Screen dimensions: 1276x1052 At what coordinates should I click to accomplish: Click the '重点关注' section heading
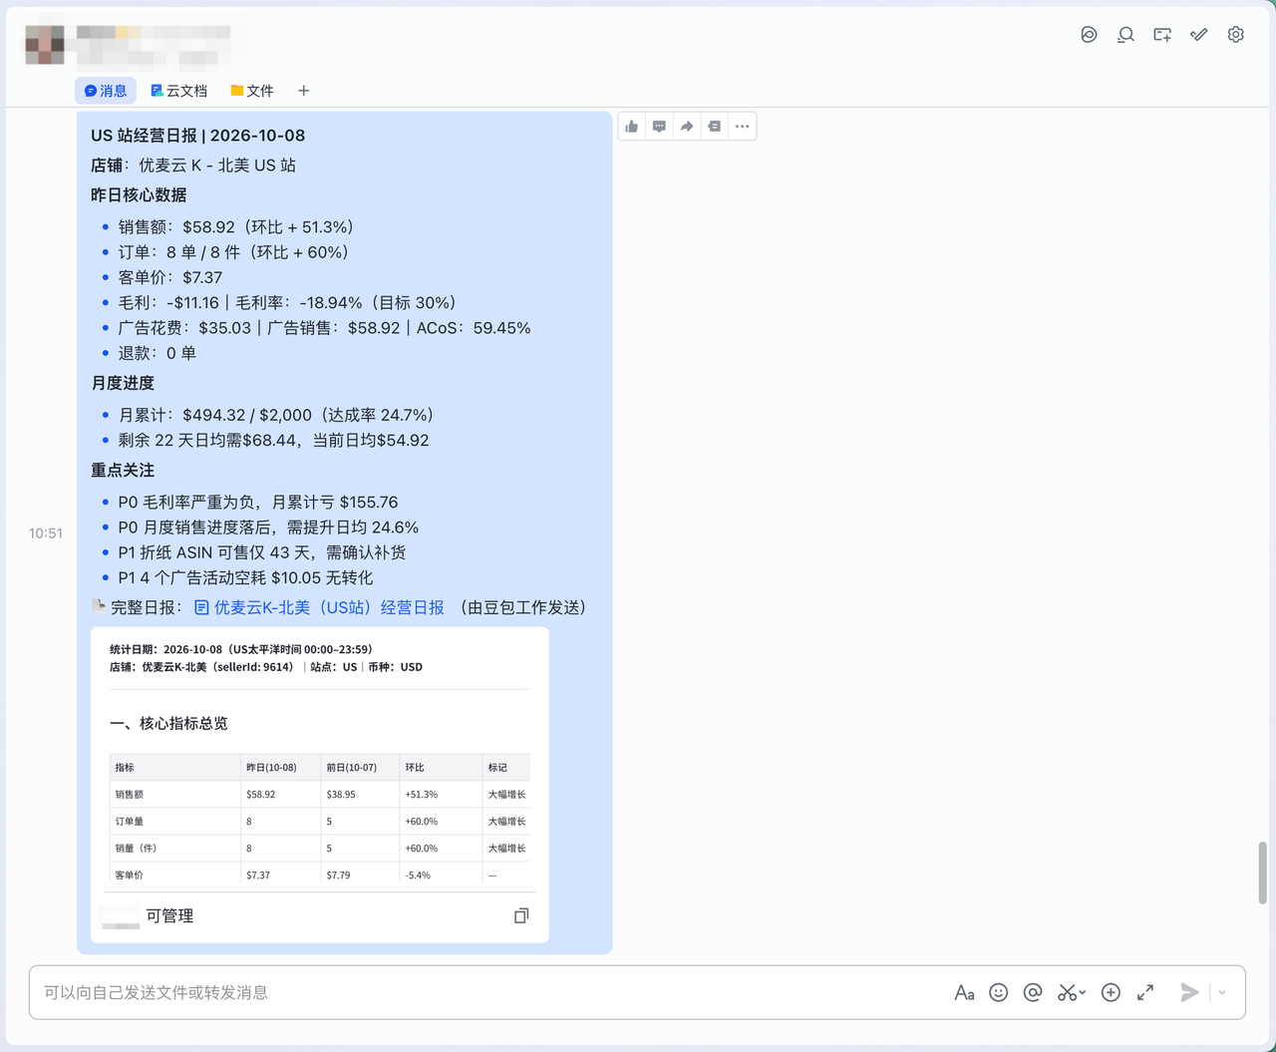(x=123, y=470)
